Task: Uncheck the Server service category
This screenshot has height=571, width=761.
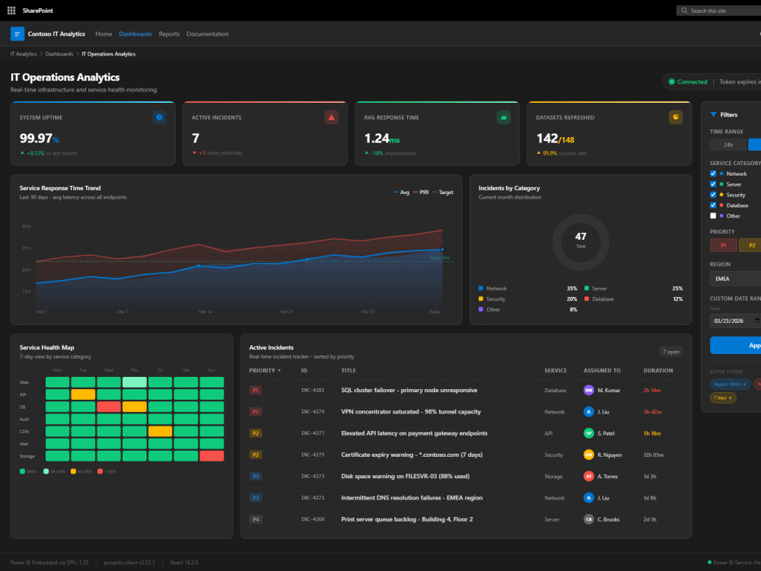Action: click(x=713, y=184)
